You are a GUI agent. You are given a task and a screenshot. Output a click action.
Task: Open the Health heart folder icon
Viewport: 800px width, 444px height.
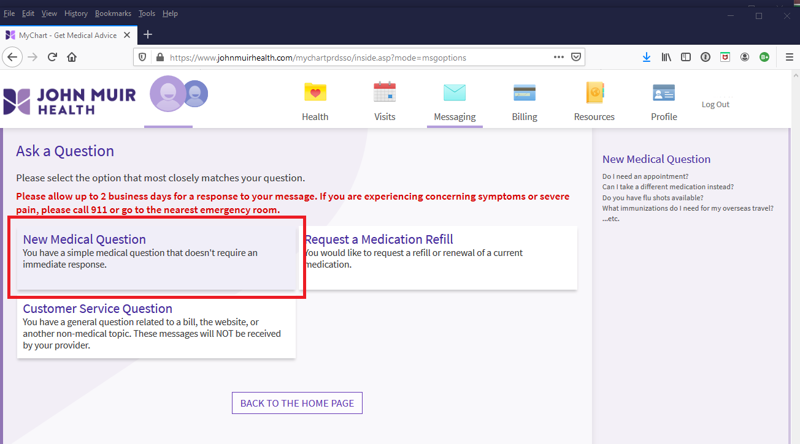pyautogui.click(x=315, y=92)
